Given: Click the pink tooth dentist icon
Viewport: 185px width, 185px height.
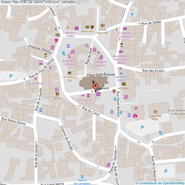Looking at the screenshot, I should (56, 41).
